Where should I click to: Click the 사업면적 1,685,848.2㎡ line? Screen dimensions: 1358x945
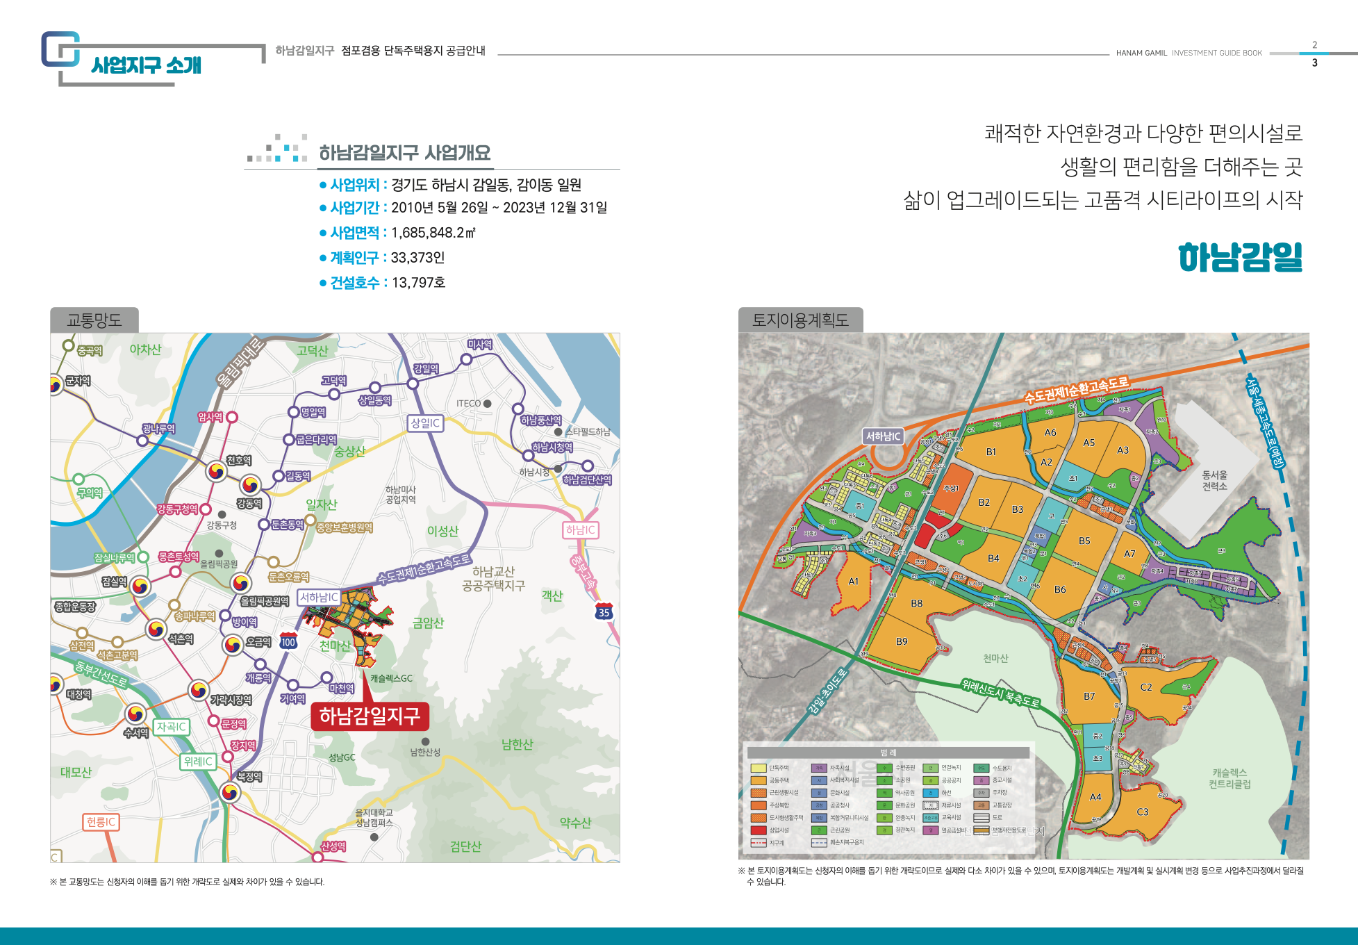tap(397, 232)
